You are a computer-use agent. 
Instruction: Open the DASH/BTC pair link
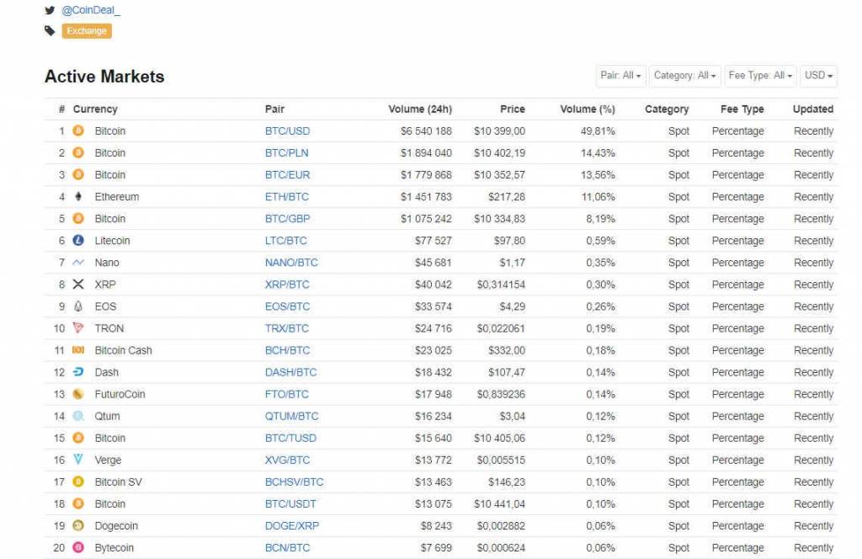pyautogui.click(x=290, y=373)
